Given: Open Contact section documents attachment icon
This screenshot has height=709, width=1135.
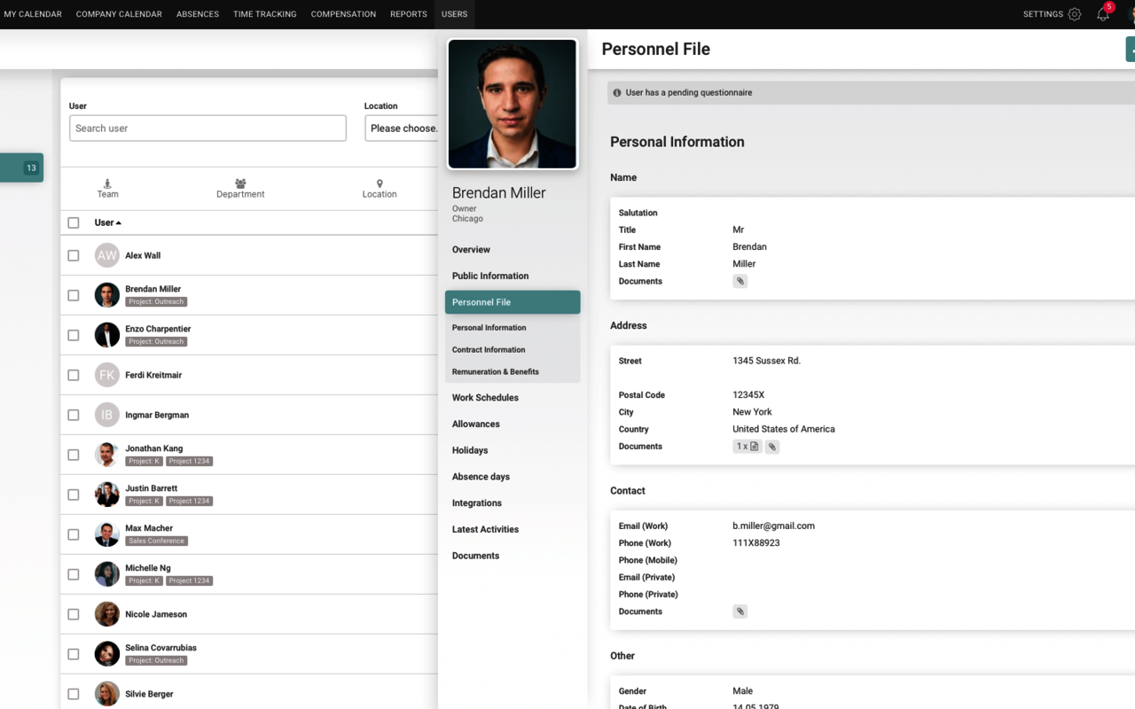Looking at the screenshot, I should click(740, 612).
